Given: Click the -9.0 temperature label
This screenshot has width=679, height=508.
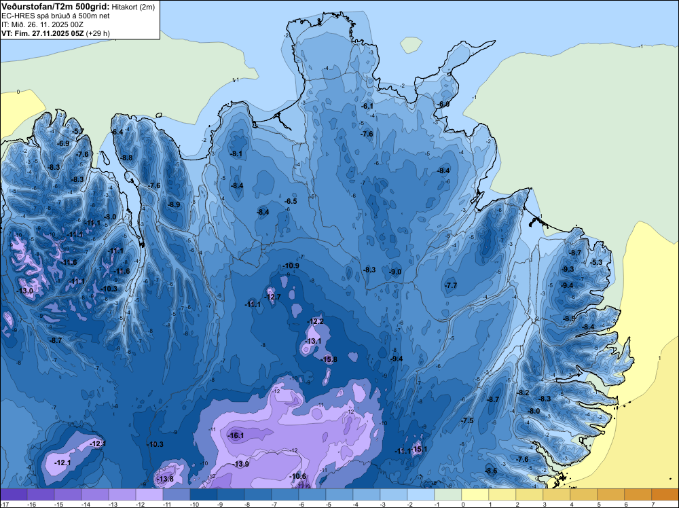Looking at the screenshot, I should pos(395,272).
